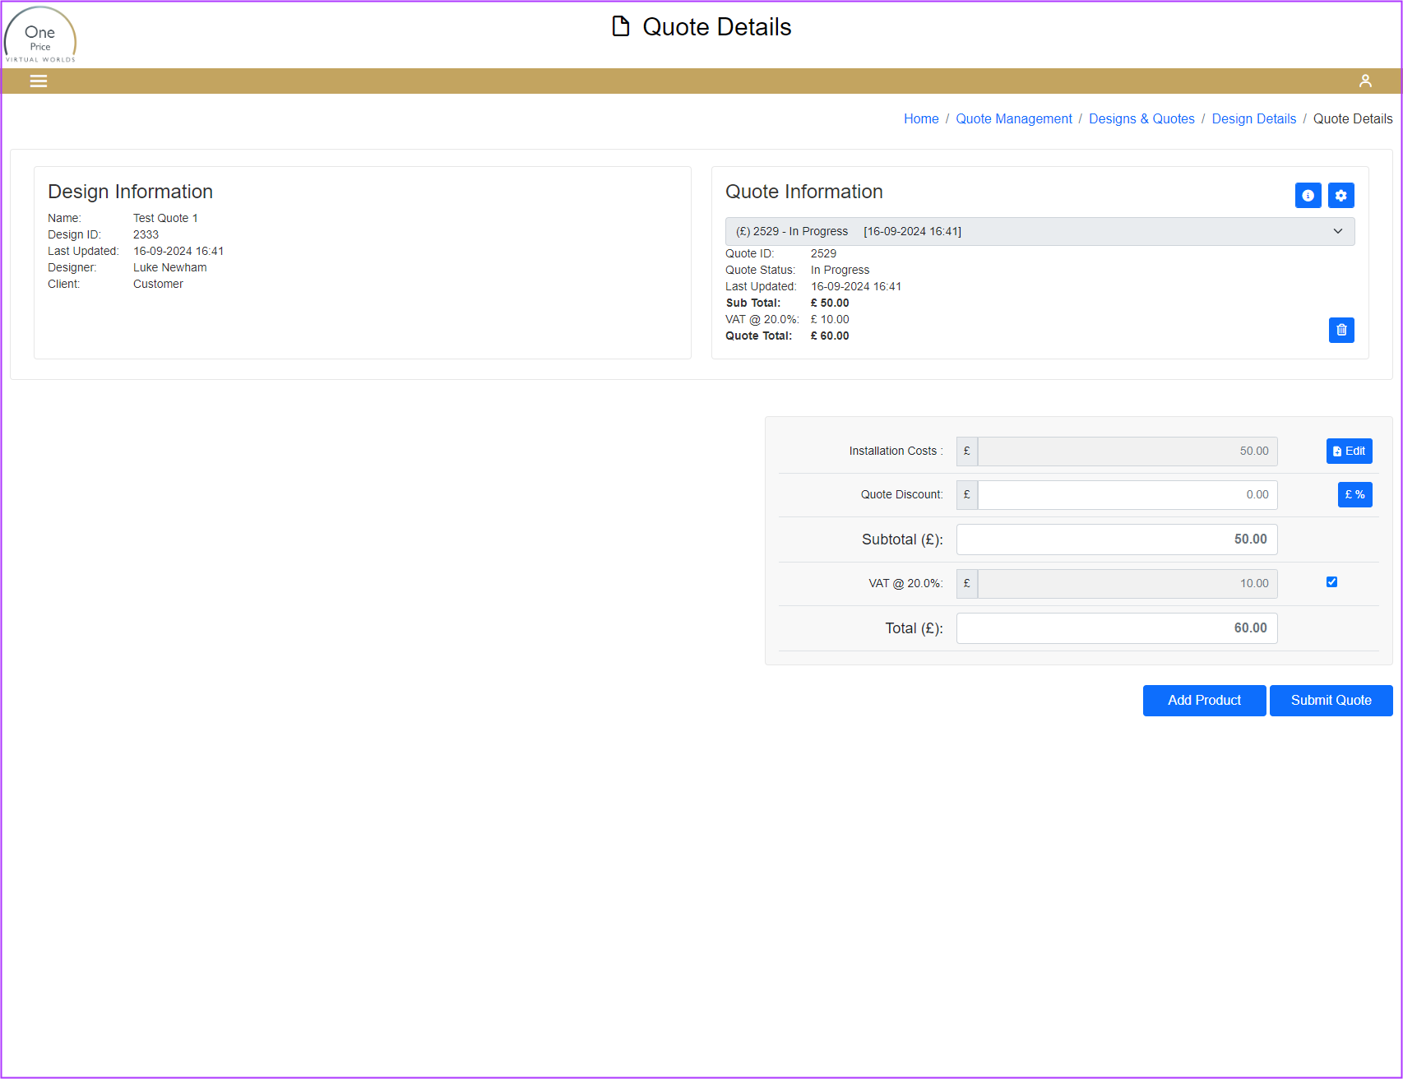Return to Design Details breadcrumb

coord(1253,119)
